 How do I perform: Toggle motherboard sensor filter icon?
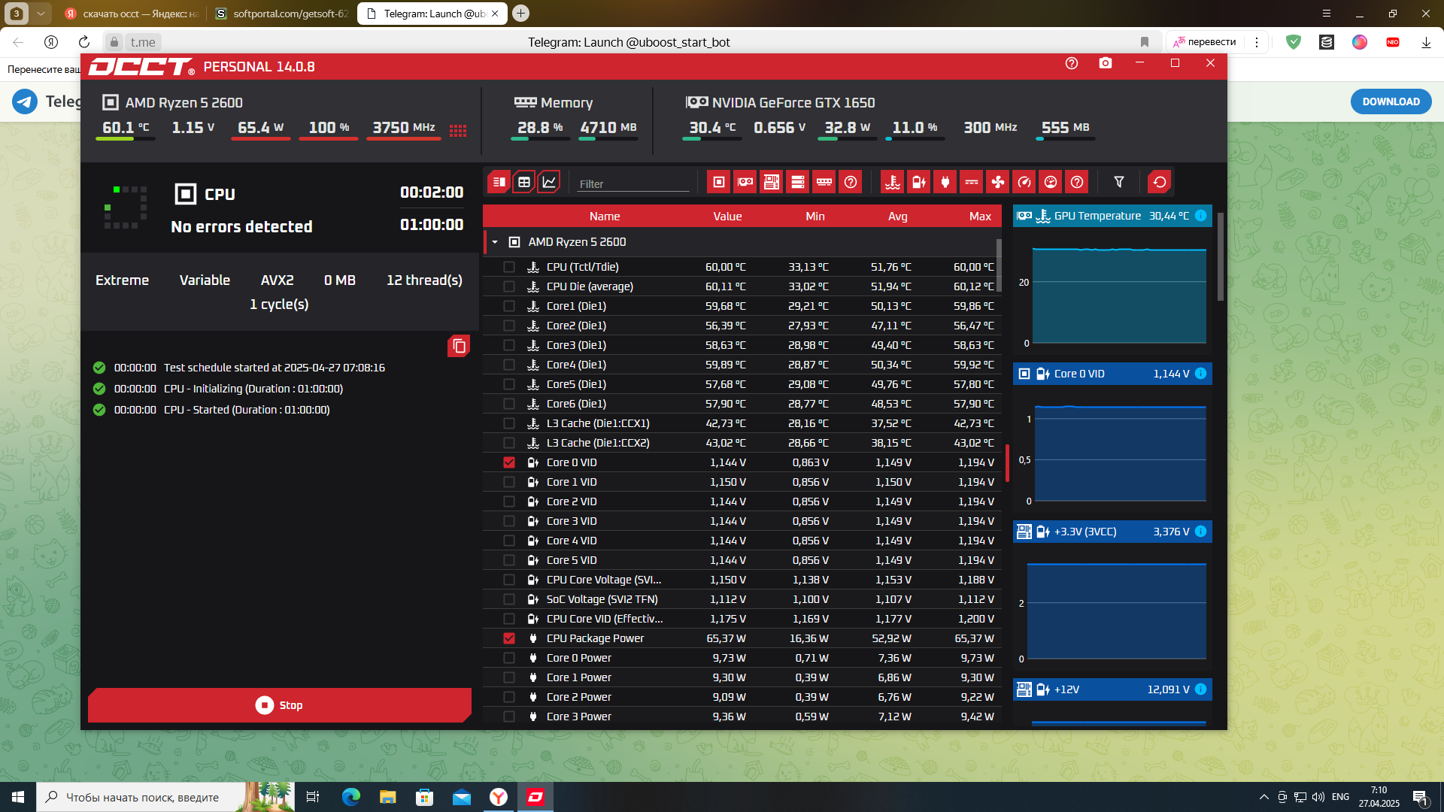[x=772, y=182]
